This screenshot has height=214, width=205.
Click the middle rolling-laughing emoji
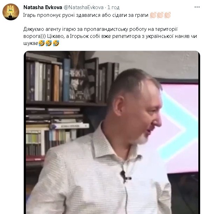click(x=49, y=43)
